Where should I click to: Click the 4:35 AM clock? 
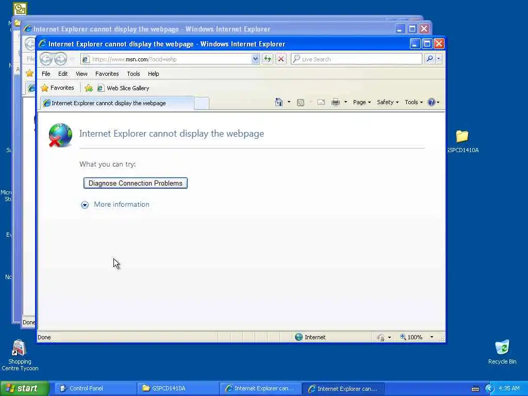click(x=509, y=389)
